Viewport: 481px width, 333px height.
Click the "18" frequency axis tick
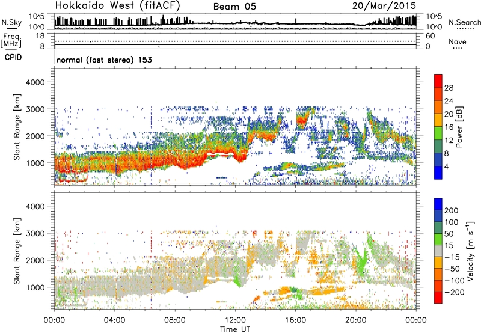click(x=40, y=36)
